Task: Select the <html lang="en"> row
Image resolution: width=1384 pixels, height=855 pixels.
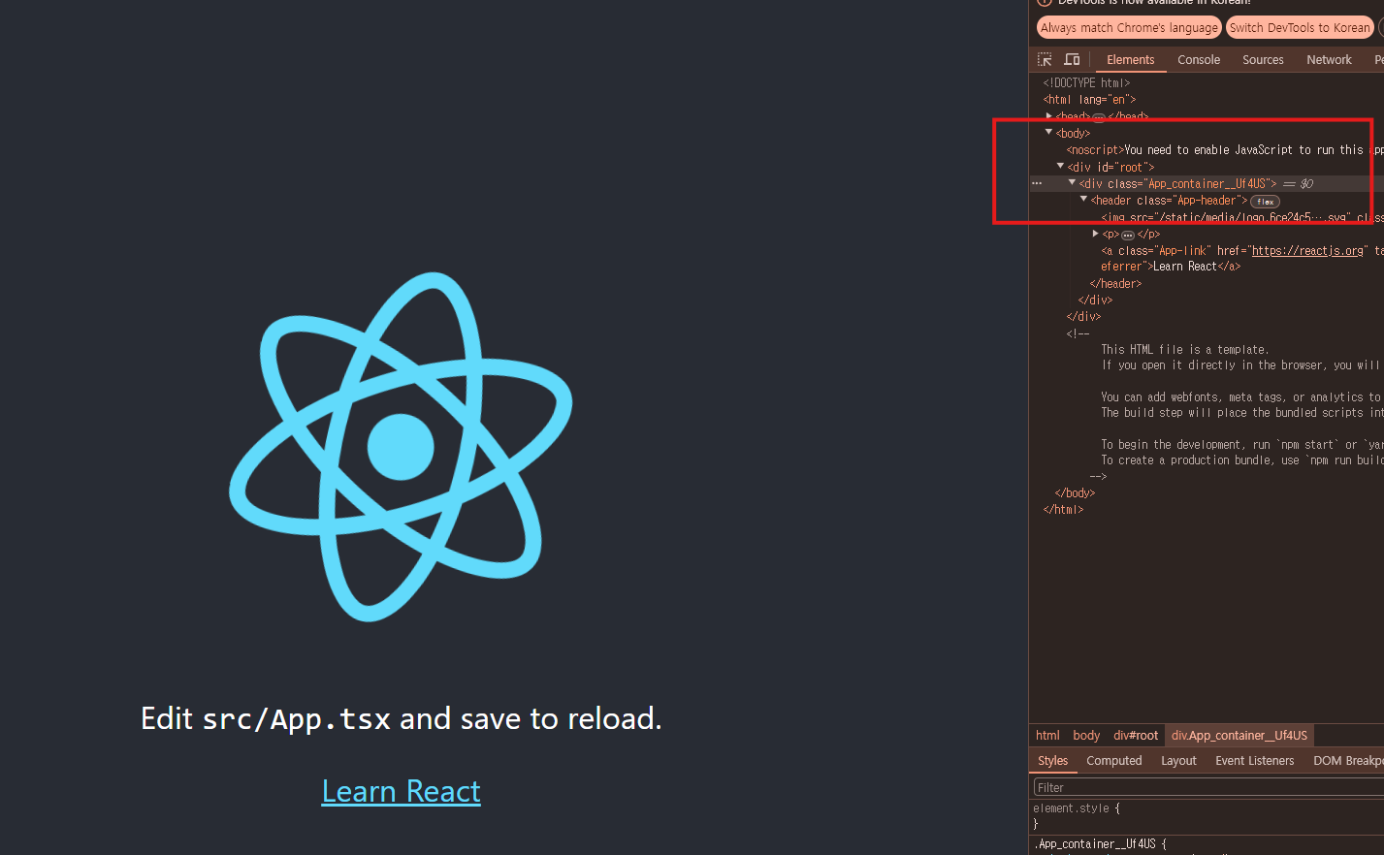Action: pyautogui.click(x=1089, y=100)
